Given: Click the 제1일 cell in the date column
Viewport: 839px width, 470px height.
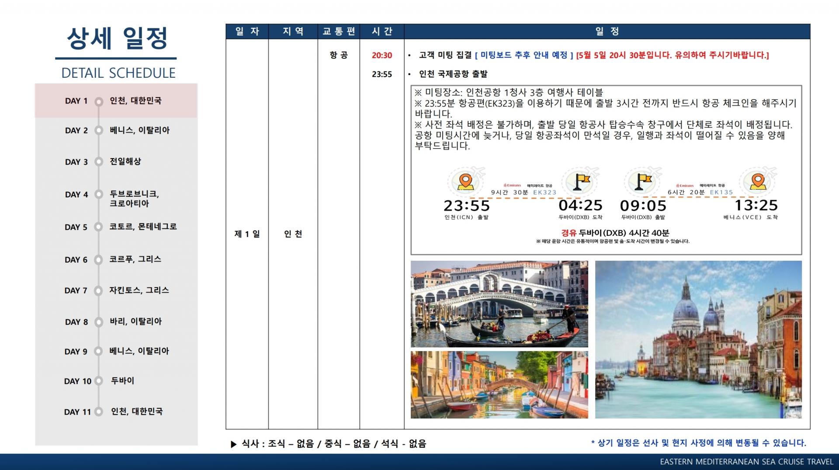Looking at the screenshot, I should pyautogui.click(x=247, y=234).
